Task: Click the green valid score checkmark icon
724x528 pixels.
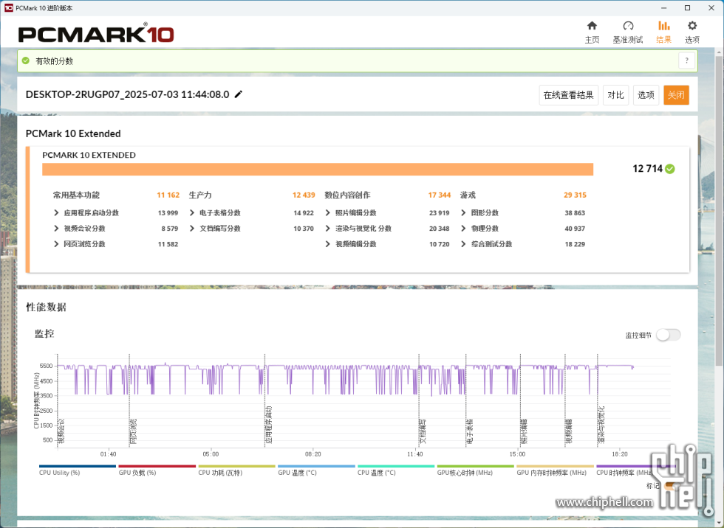Action: coord(26,60)
